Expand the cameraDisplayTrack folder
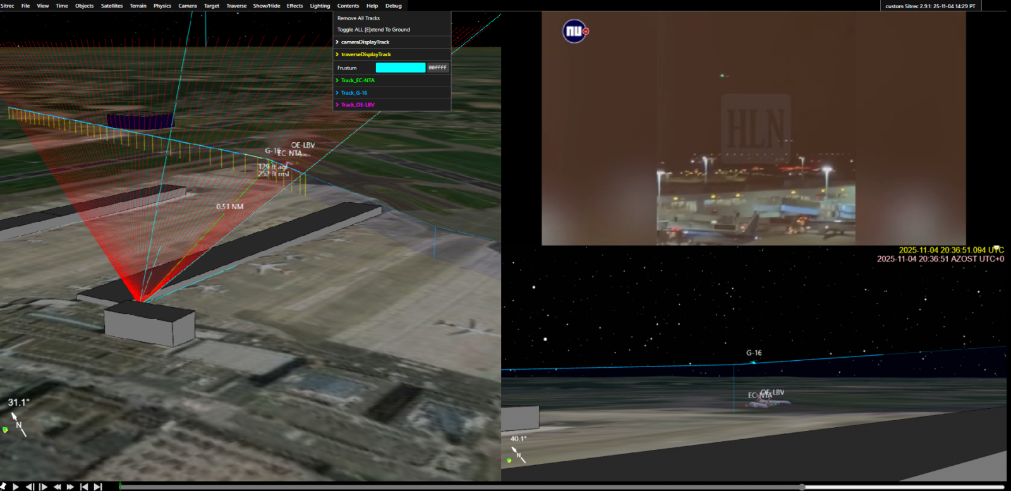Viewport: 1011px width, 491px height. pos(365,42)
